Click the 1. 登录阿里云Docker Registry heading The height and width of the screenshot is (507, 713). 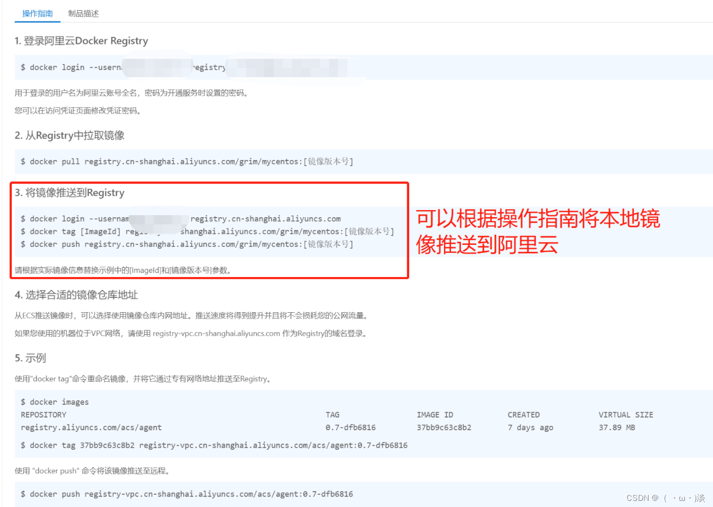coord(81,41)
